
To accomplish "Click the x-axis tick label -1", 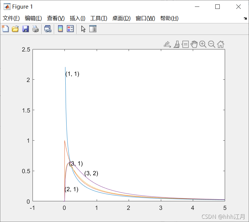I will pyautogui.click(x=33, y=208).
